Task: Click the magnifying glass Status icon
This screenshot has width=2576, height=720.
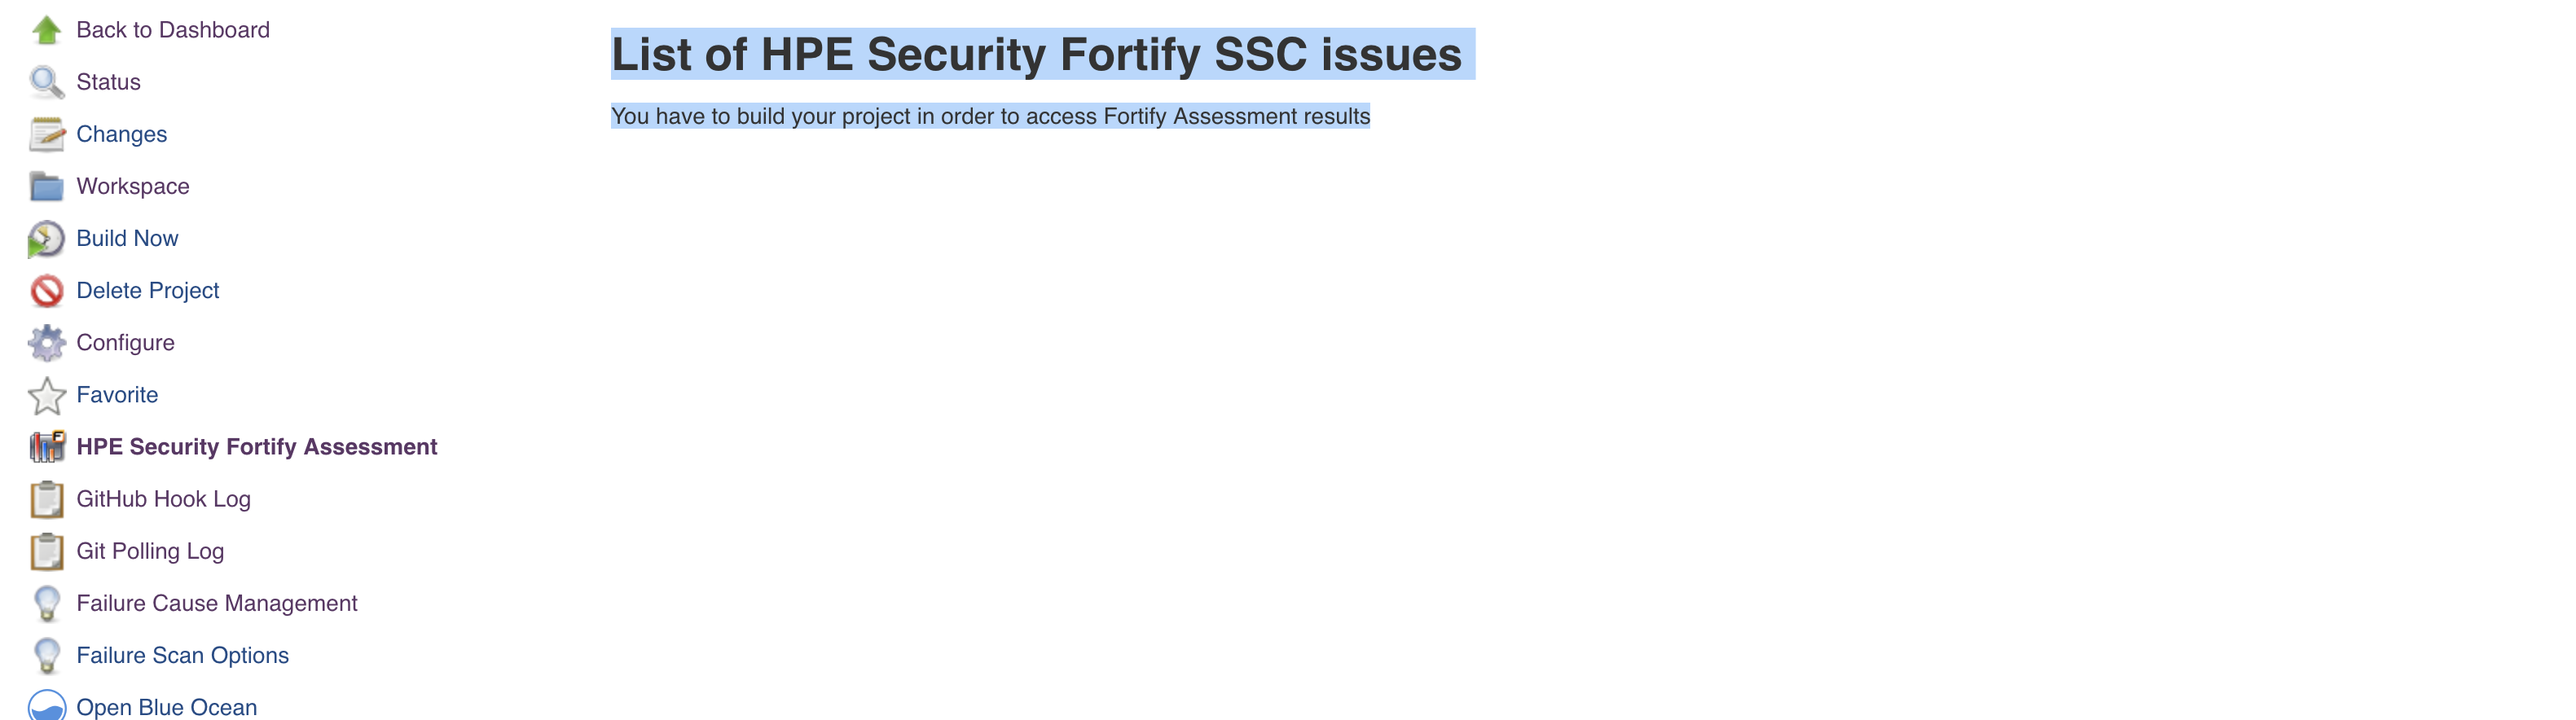Action: [x=46, y=82]
